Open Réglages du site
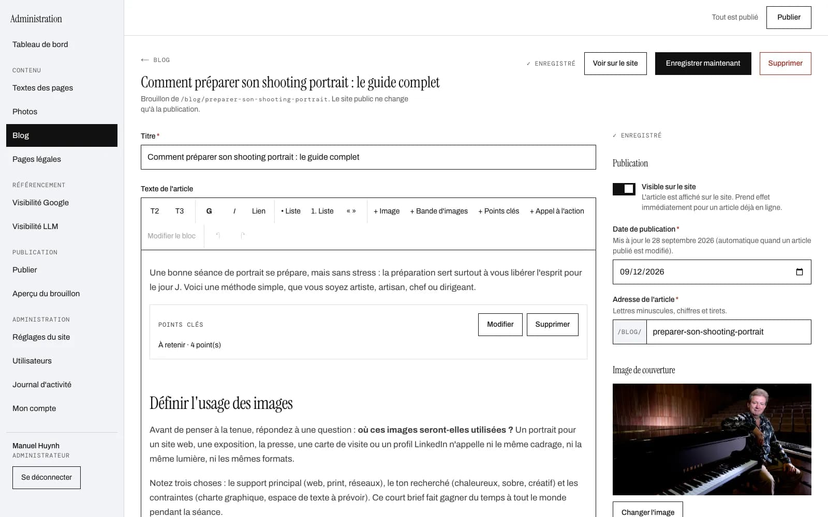Viewport: 828px width, 517px height. click(x=62, y=337)
